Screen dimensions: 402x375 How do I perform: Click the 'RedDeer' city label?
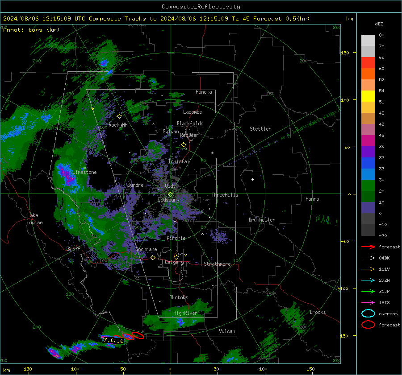[x=189, y=135]
